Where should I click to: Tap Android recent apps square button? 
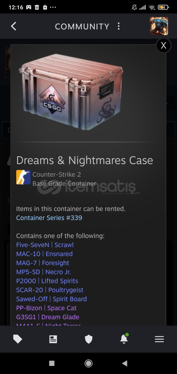(52, 363)
